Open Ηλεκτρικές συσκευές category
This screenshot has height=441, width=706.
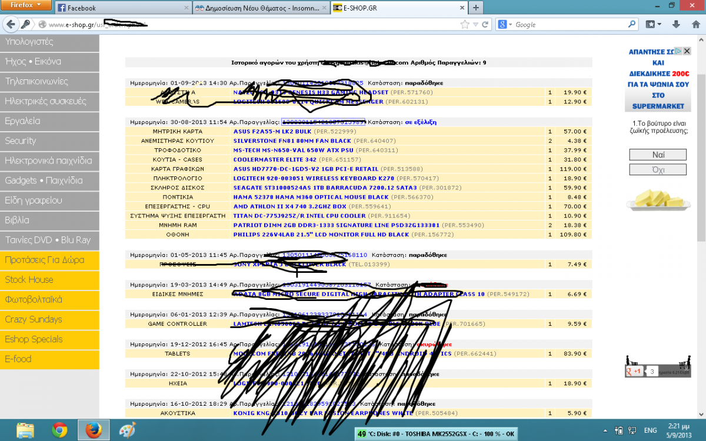tap(49, 101)
